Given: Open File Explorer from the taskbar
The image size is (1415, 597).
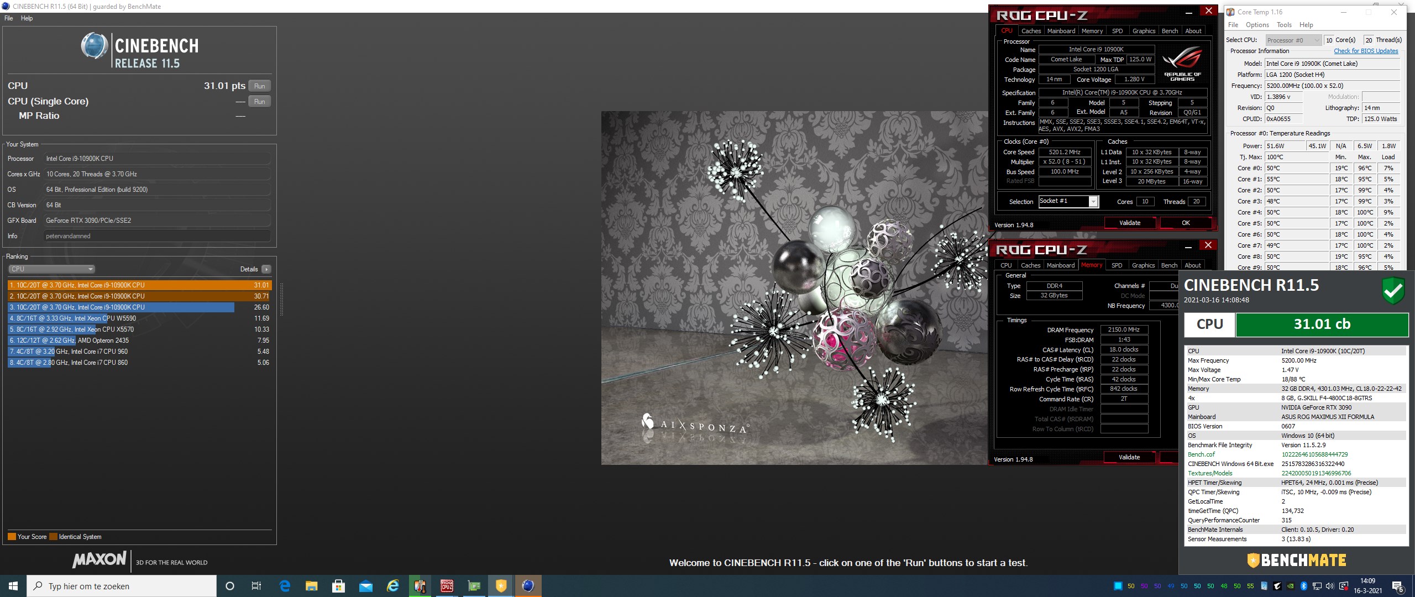Looking at the screenshot, I should click(312, 586).
